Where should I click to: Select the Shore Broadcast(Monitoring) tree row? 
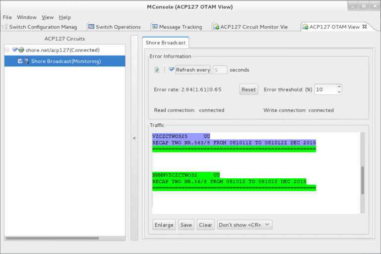pyautogui.click(x=64, y=61)
